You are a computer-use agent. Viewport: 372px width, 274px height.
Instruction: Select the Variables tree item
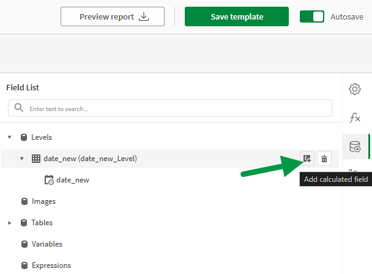47,244
